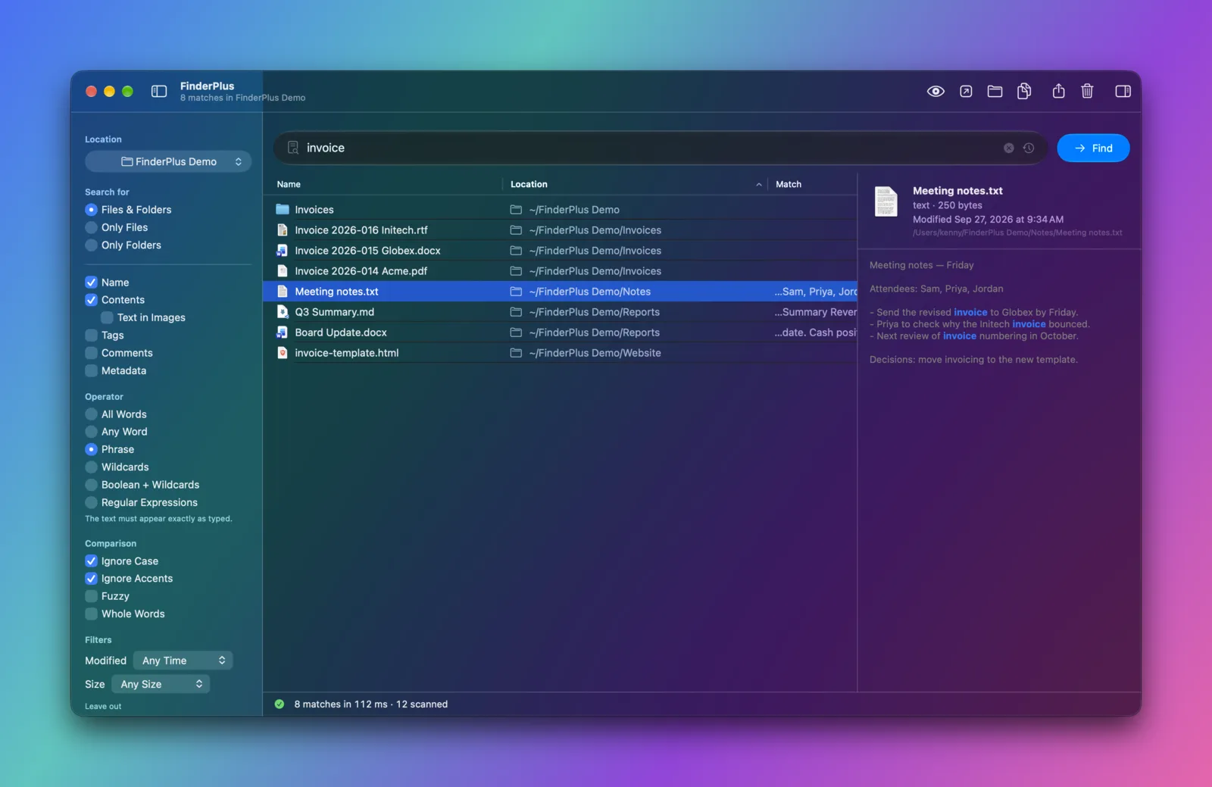Enable the Tags checkbox
This screenshot has width=1212, height=787.
[x=92, y=336]
